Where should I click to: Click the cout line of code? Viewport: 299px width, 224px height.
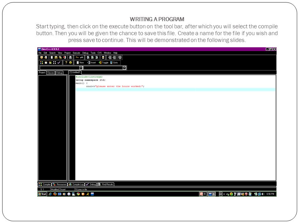click(115, 86)
